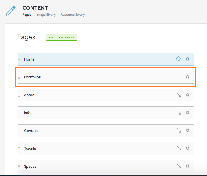This screenshot has width=207, height=176.
Task: Open settings gear for Portfolios page
Action: click(x=187, y=77)
